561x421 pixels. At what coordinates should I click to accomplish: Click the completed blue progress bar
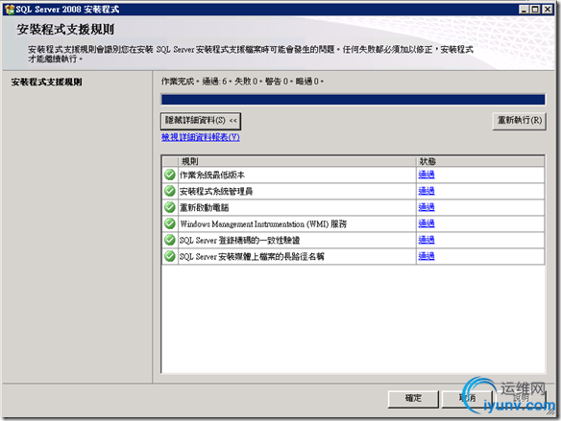pos(354,100)
